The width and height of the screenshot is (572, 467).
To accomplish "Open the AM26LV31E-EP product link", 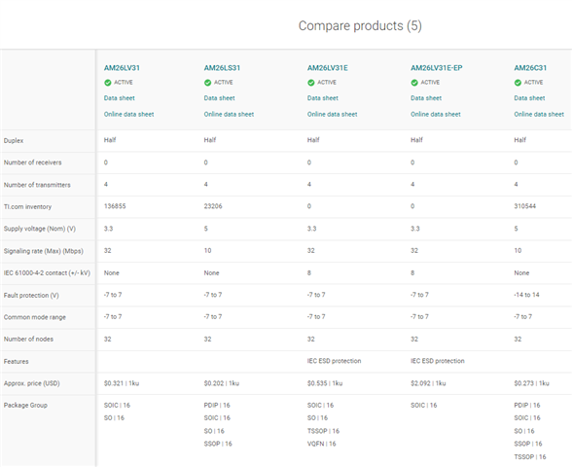I will point(436,68).
